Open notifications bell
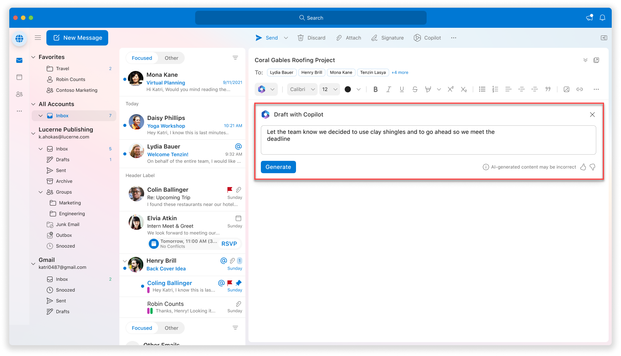This screenshot has height=356, width=621. pos(602,18)
